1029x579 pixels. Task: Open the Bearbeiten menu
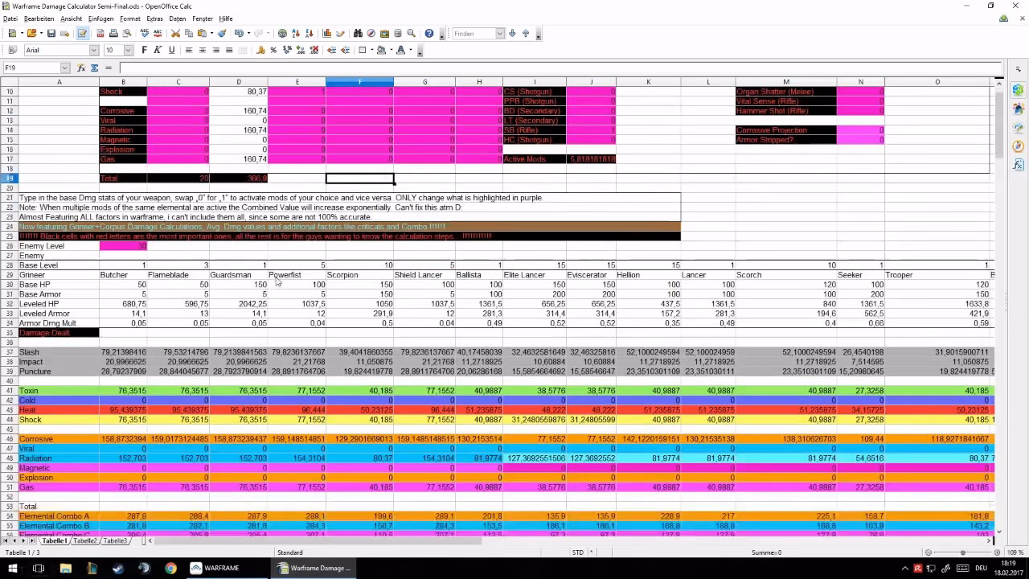[39, 18]
